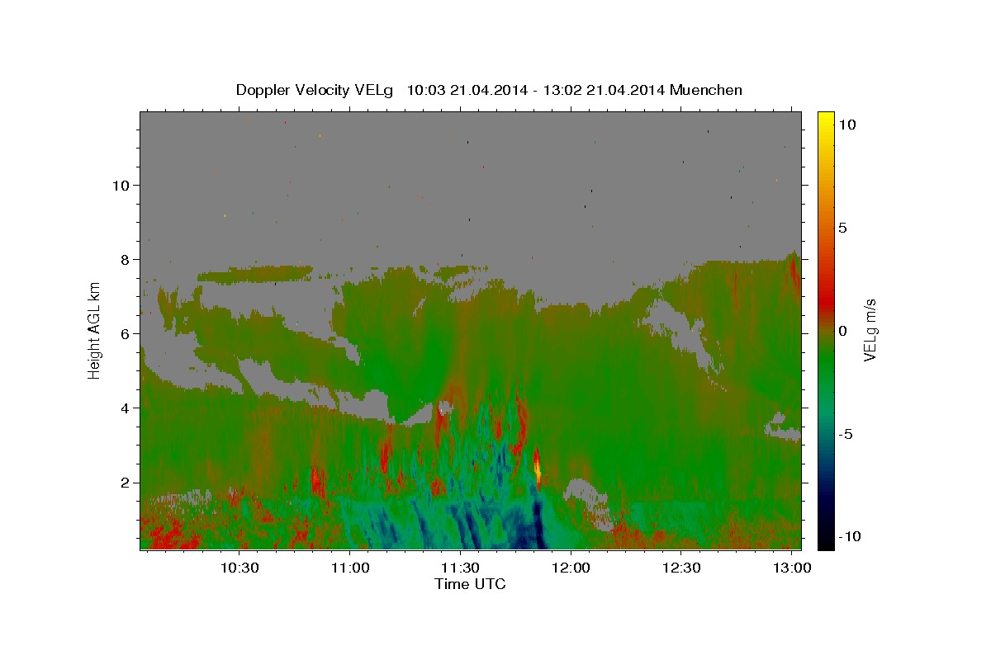Image resolution: width=991 pixels, height=660 pixels.
Task: Click the 10:30 time tick label
Action: pyautogui.click(x=239, y=568)
